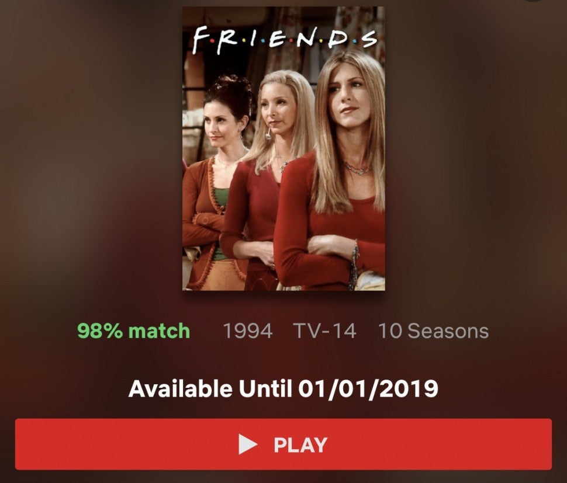Open the 10 Seasons label

[433, 331]
